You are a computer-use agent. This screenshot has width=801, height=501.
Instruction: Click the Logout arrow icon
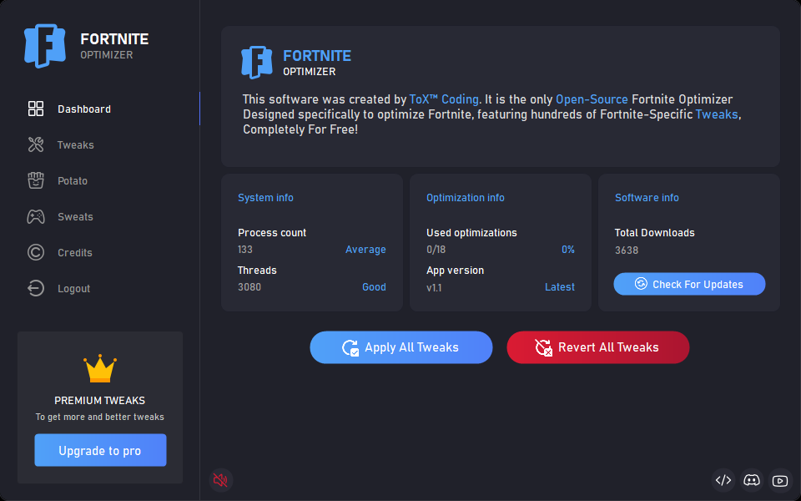35,288
